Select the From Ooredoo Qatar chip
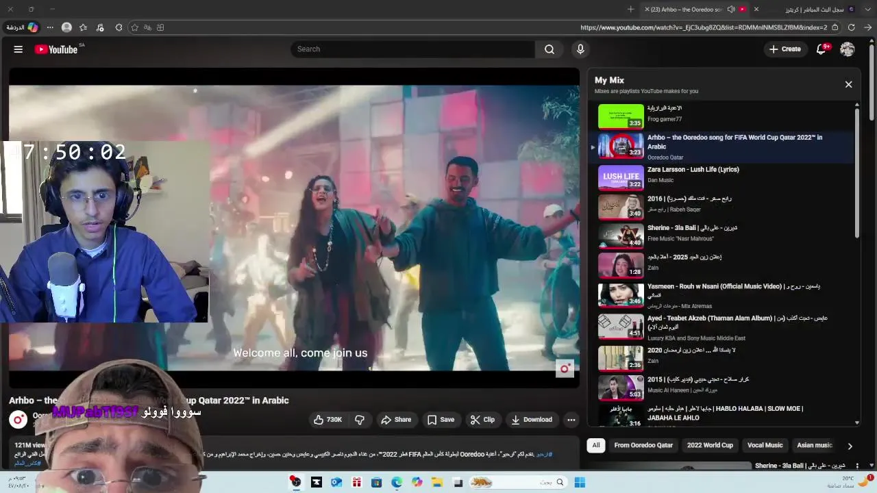This screenshot has height=493, width=877. pyautogui.click(x=643, y=445)
